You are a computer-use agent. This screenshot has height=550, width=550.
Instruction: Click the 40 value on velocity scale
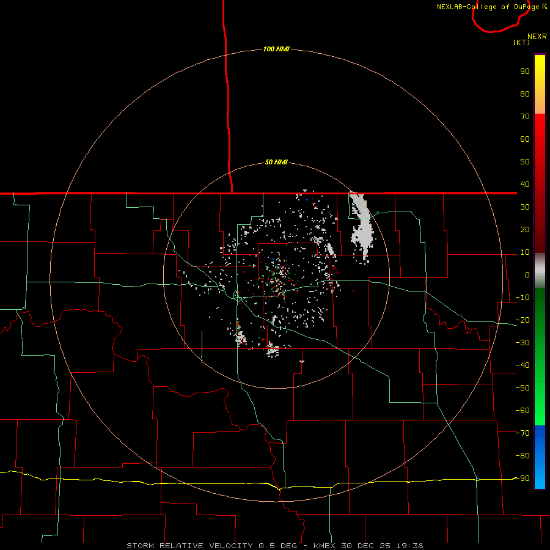[x=525, y=184]
